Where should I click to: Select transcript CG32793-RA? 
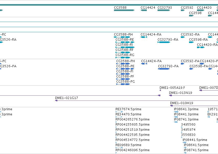(164, 42)
